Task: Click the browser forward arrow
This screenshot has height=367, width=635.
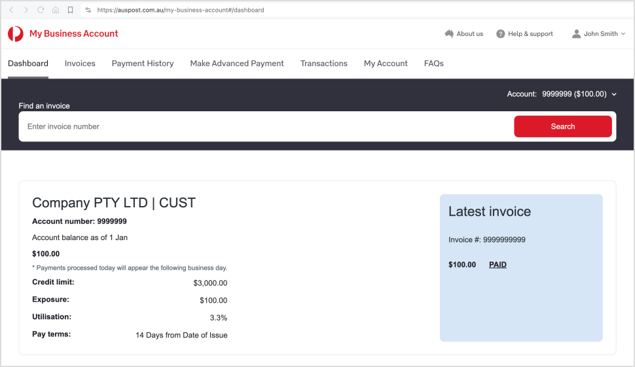Action: [x=26, y=10]
